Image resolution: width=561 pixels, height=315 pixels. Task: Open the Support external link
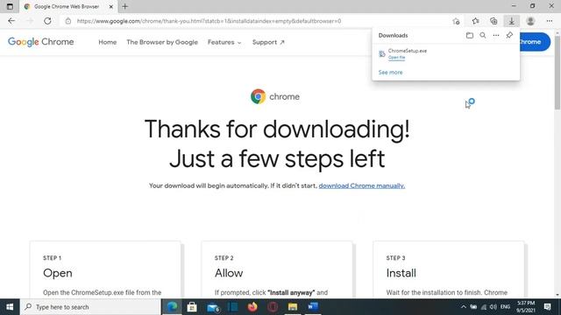(268, 42)
